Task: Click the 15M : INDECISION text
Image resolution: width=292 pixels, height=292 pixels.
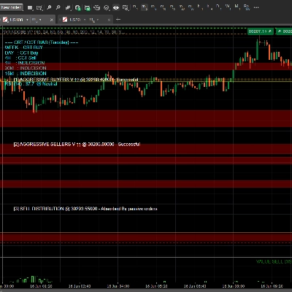Action: click(26, 74)
